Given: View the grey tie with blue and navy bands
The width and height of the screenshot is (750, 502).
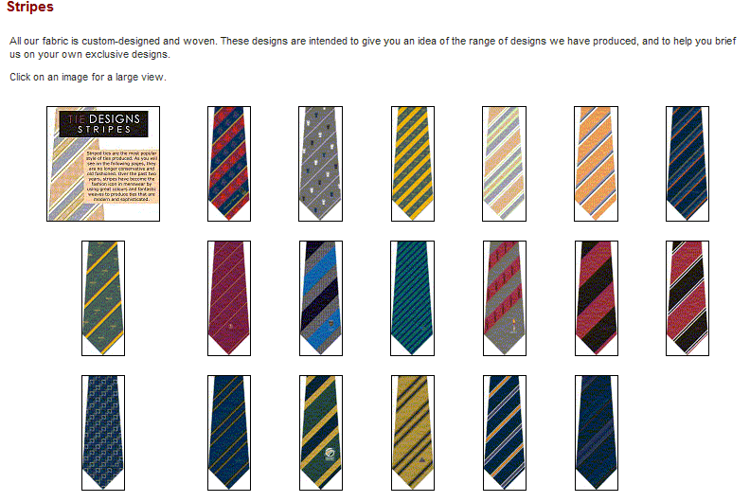Looking at the screenshot, I should point(321,298).
